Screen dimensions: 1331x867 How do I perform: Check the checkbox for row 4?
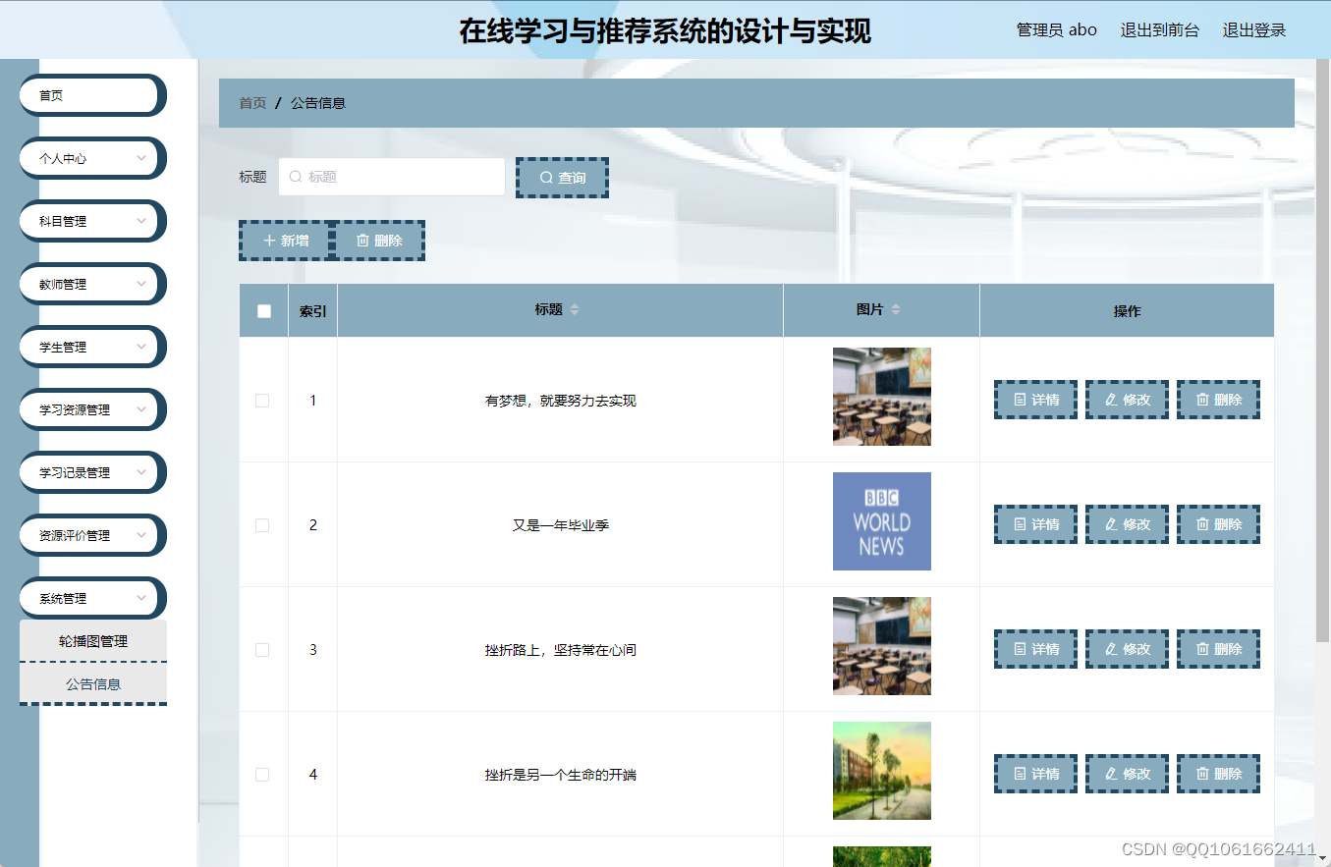(x=262, y=774)
